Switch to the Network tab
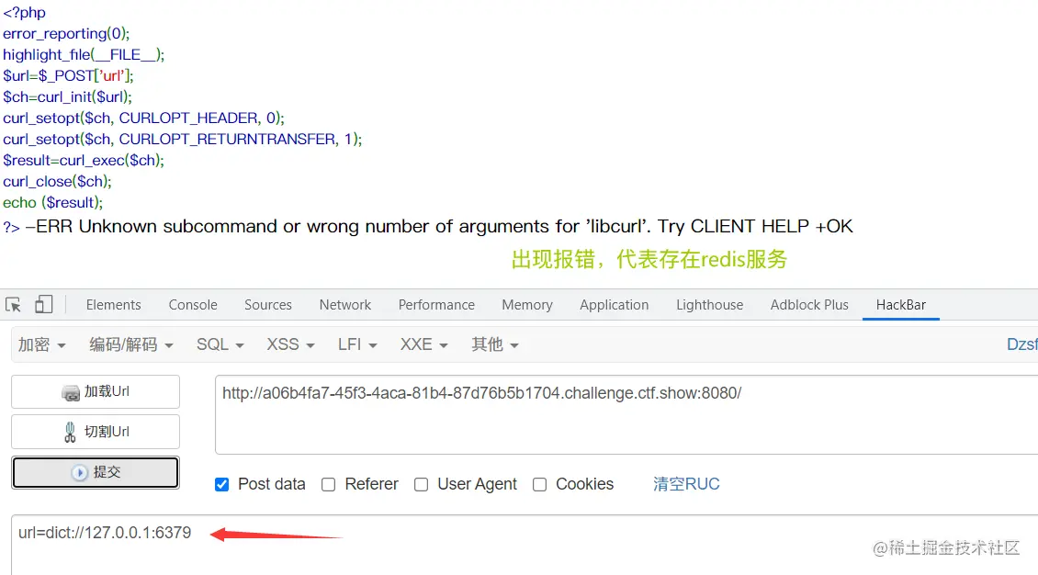Image resolution: width=1038 pixels, height=575 pixels. [x=344, y=305]
